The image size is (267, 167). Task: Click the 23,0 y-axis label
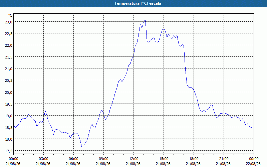coord(9,22)
